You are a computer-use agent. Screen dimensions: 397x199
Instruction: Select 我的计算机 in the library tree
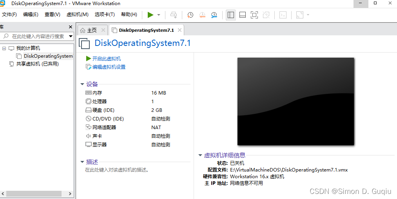coord(28,48)
